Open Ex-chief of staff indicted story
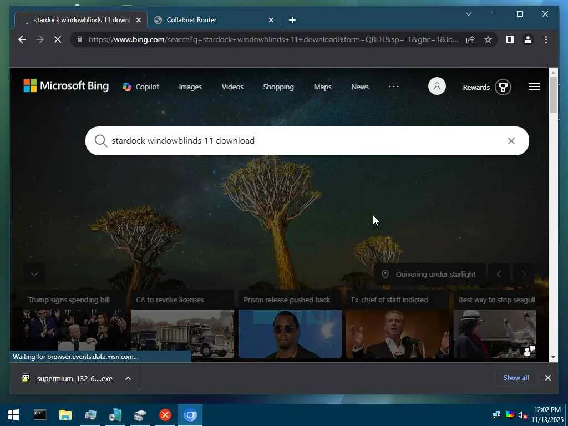The image size is (568, 426). tap(397, 325)
